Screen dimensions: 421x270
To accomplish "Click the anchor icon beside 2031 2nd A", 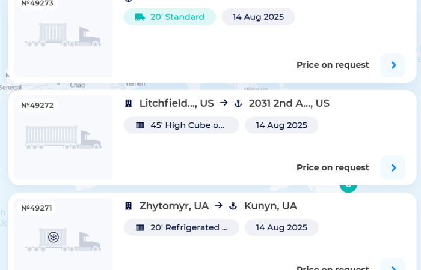I will (238, 103).
